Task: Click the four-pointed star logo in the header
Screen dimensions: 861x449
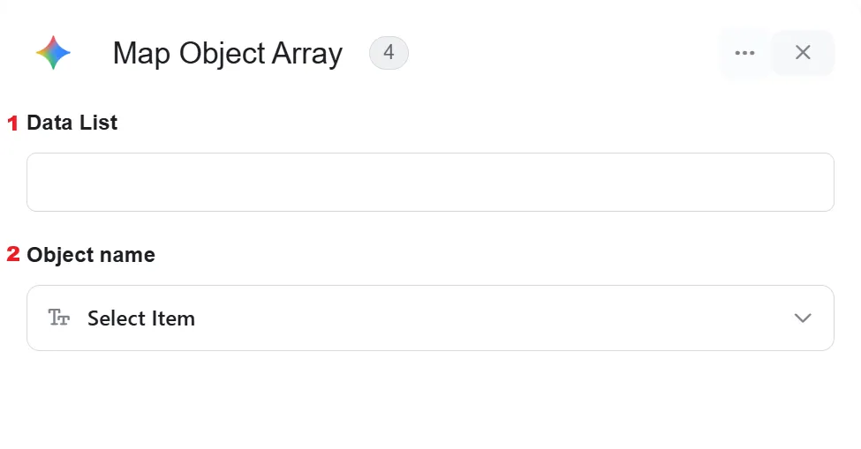Action: (x=53, y=53)
